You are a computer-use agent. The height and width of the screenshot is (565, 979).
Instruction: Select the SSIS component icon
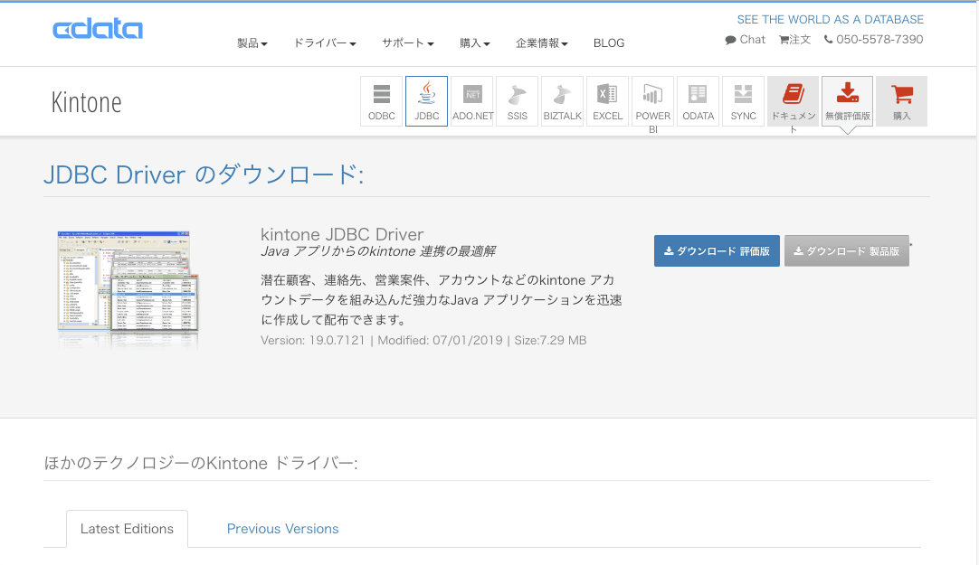point(517,100)
